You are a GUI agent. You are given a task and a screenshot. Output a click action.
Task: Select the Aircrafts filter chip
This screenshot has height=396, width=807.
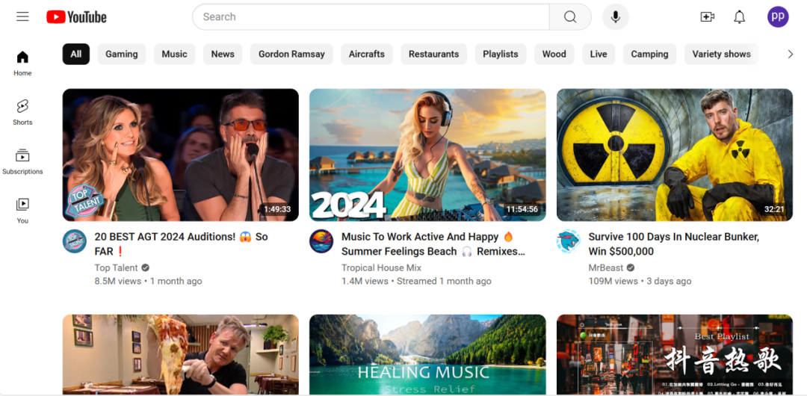(x=366, y=54)
